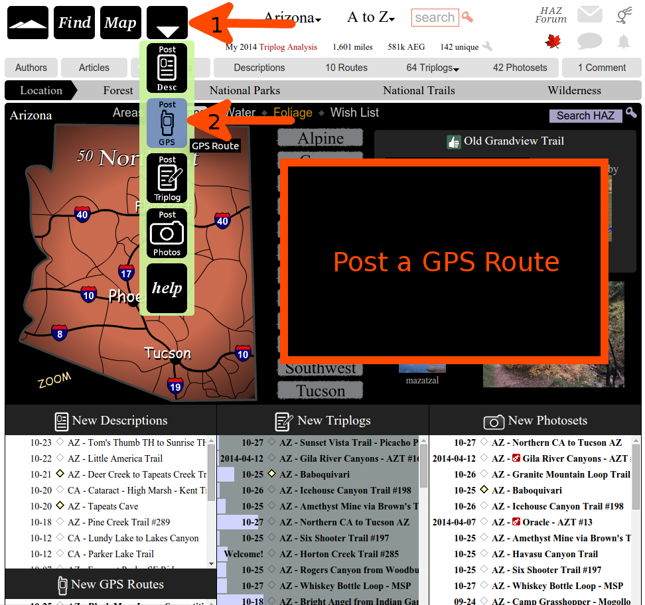The width and height of the screenshot is (645, 605).
Task: Open the Post Desc icon
Action: click(167, 68)
